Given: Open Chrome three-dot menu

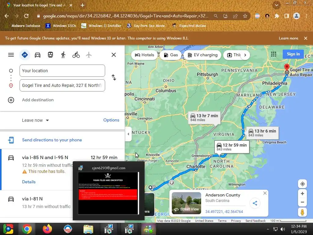Looking at the screenshot, I should (x=306, y=16).
